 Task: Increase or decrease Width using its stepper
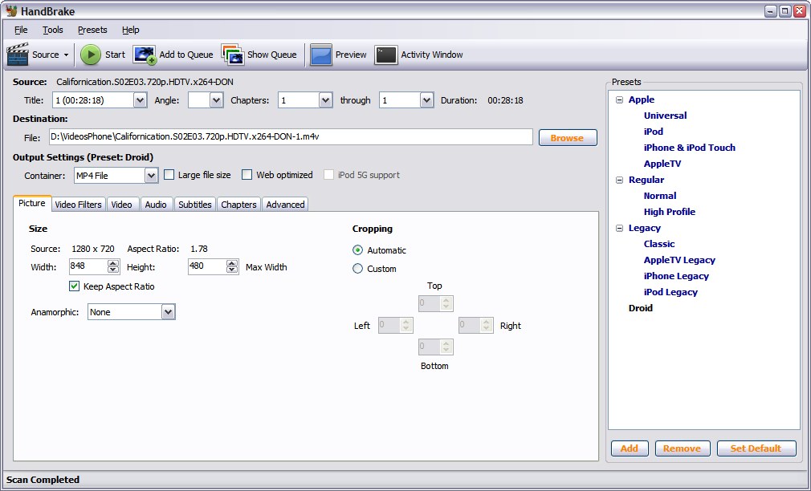tap(113, 266)
